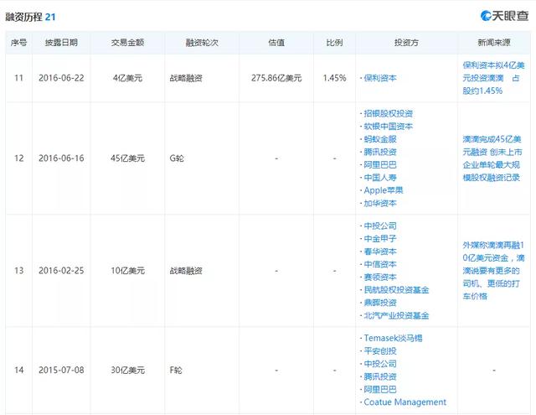Open news link 保利资本拟4亿美元投资滴滴
This screenshot has height=415, width=536.
coord(493,78)
